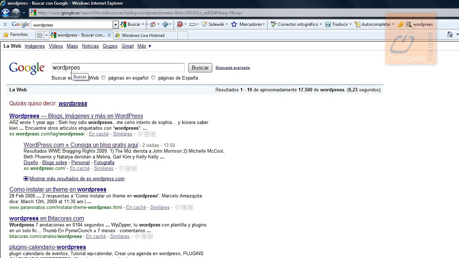Click the remove icon of paranovatos.com result
This screenshot has height=258, width=459.
tap(190, 207)
